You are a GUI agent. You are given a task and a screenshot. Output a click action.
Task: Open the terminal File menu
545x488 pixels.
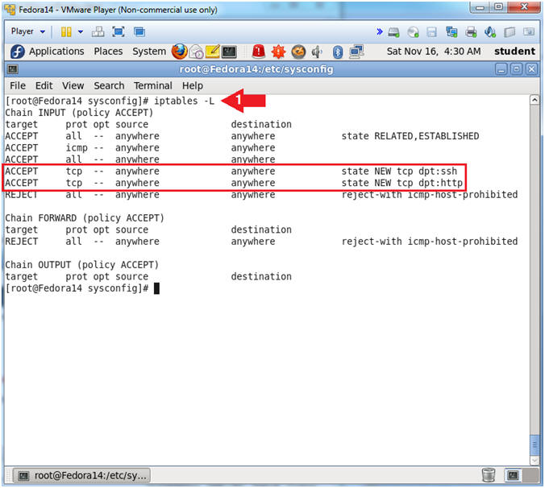(x=18, y=85)
